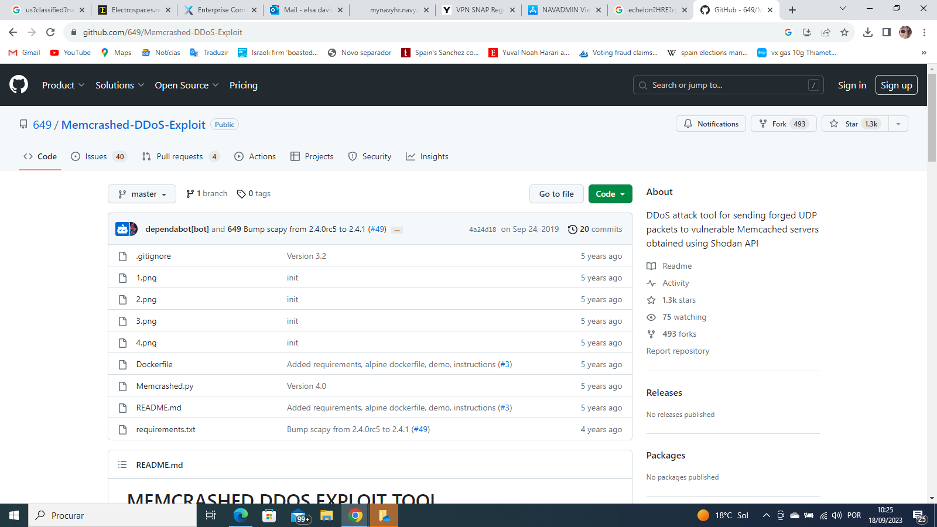Open the Product dropdown menu
This screenshot has width=937, height=527.
pyautogui.click(x=63, y=85)
